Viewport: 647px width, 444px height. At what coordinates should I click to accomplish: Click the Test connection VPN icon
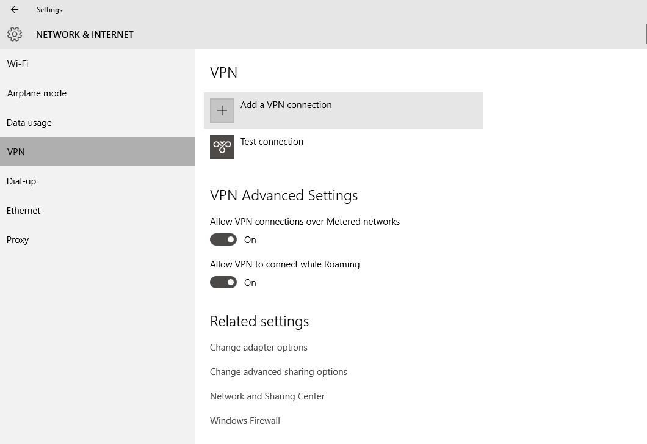pos(222,147)
